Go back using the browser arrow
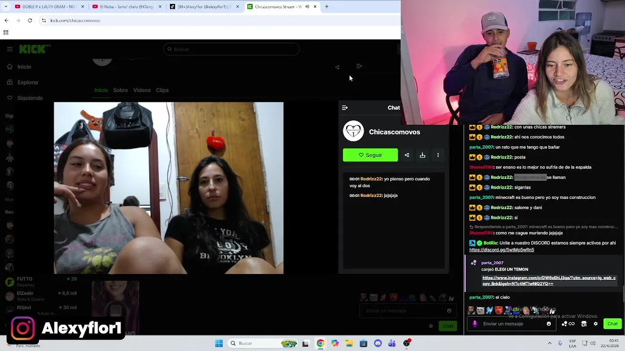The image size is (625, 351). [6, 20]
